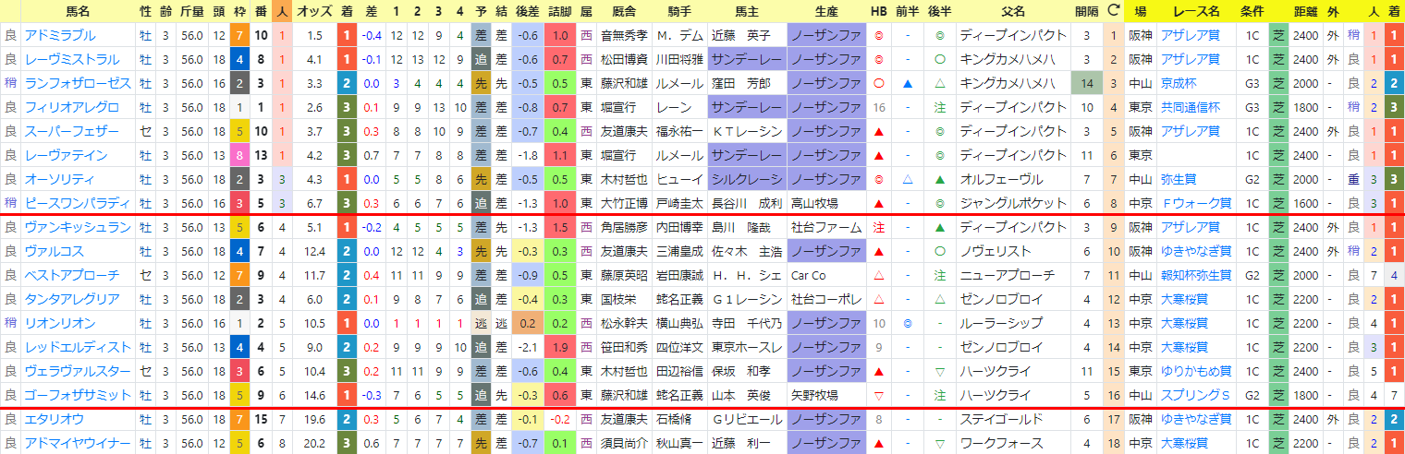Select horse ベストアプローチ
The height and width of the screenshot is (454, 1405).
(72, 276)
